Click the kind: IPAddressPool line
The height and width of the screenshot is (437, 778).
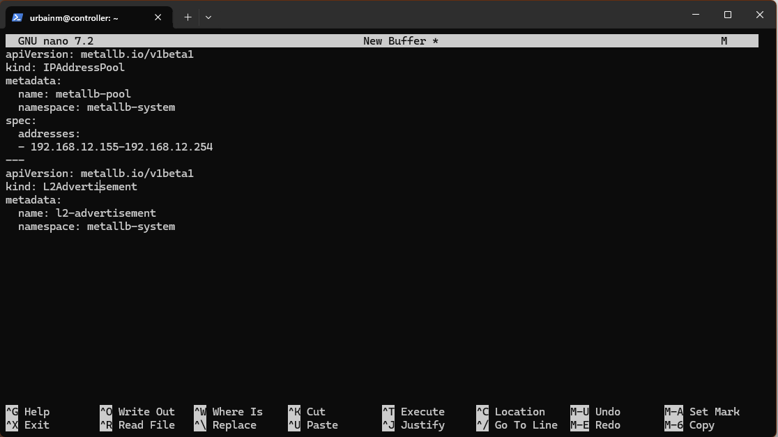[65, 68]
